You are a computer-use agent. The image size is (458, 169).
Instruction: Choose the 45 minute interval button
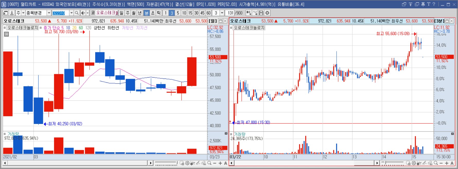pos(202,13)
